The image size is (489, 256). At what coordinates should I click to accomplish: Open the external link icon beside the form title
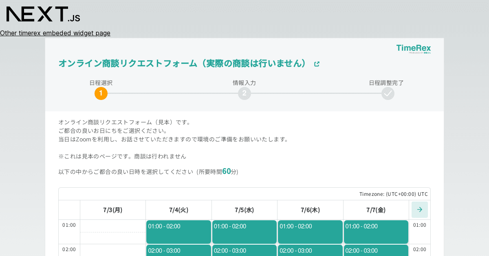coord(317,64)
